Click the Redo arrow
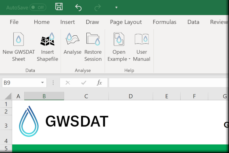Viewport: 229px width, 153px height. coord(97,7)
